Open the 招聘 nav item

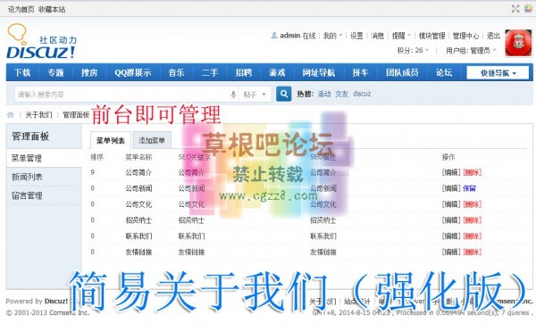(244, 72)
